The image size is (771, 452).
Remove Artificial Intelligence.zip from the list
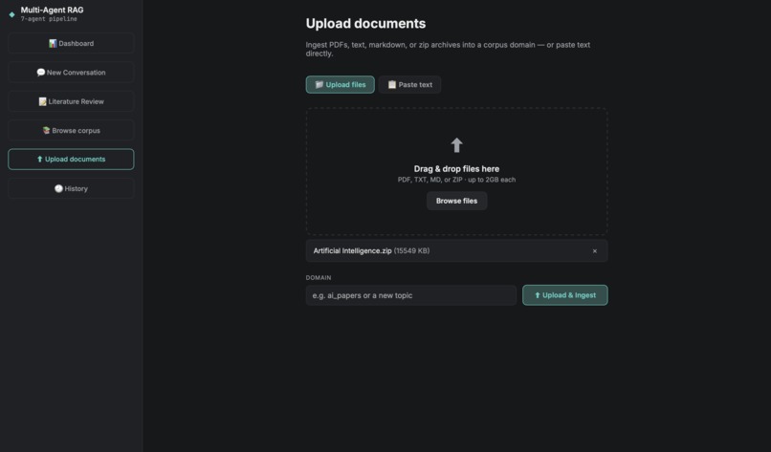coord(594,251)
